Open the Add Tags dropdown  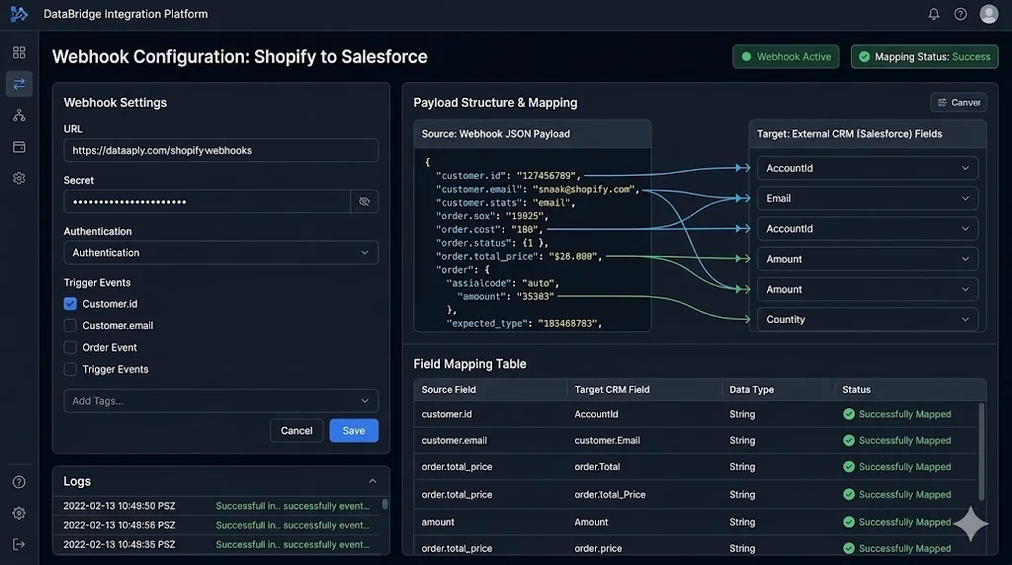point(220,400)
